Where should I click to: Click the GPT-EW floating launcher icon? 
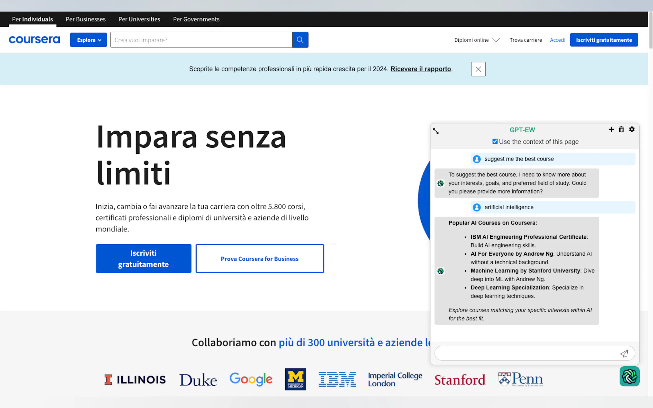coord(629,376)
